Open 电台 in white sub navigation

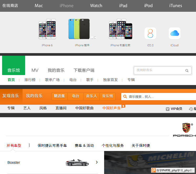tap(73, 80)
